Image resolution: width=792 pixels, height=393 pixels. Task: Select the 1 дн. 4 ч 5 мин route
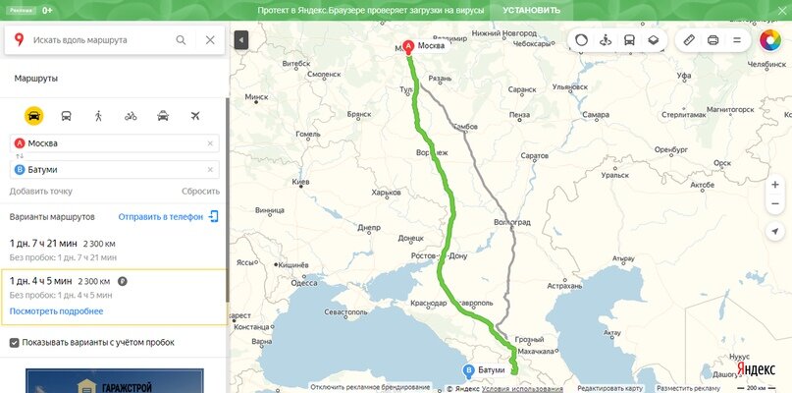point(114,297)
